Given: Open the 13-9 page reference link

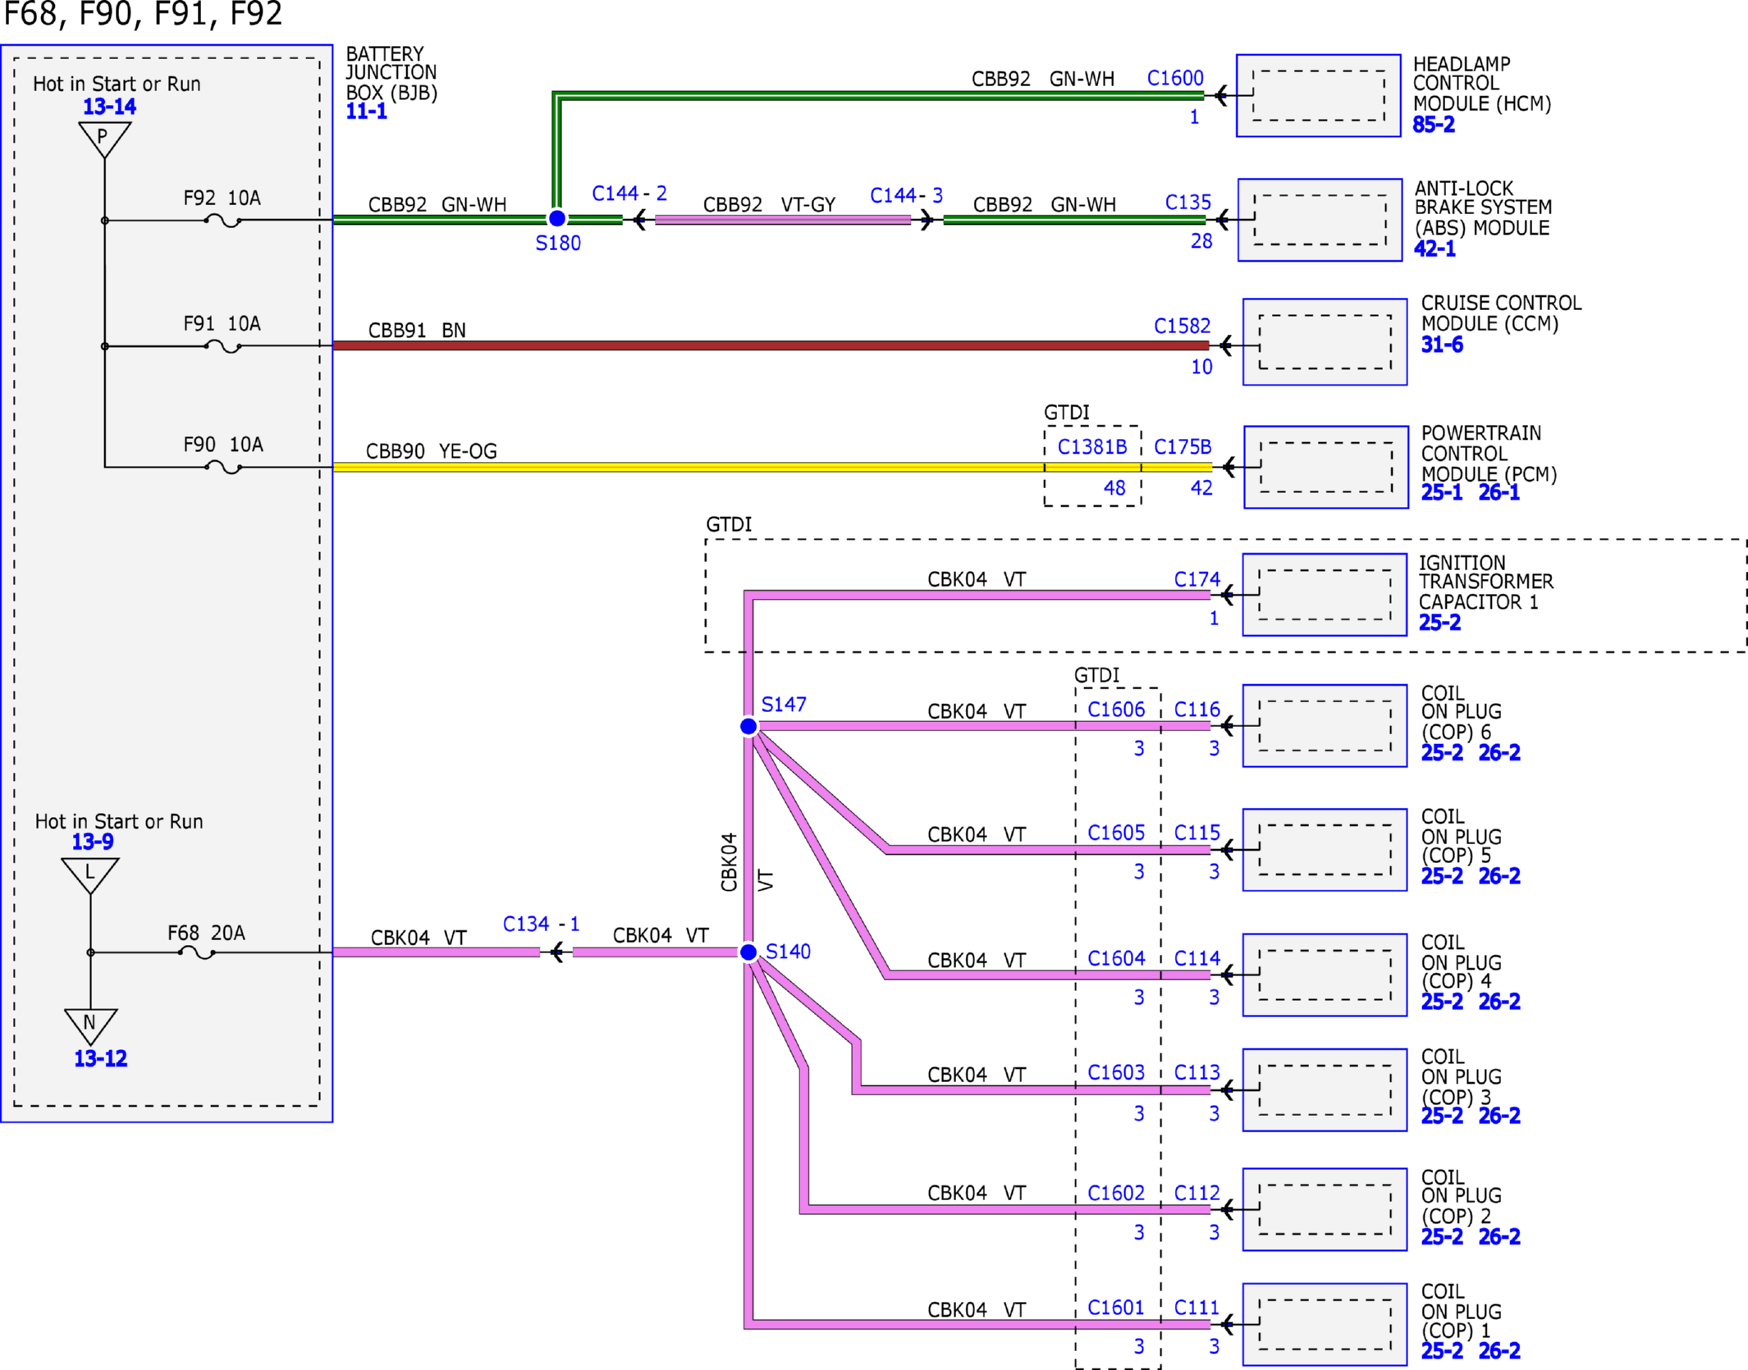Looking at the screenshot, I should [93, 842].
